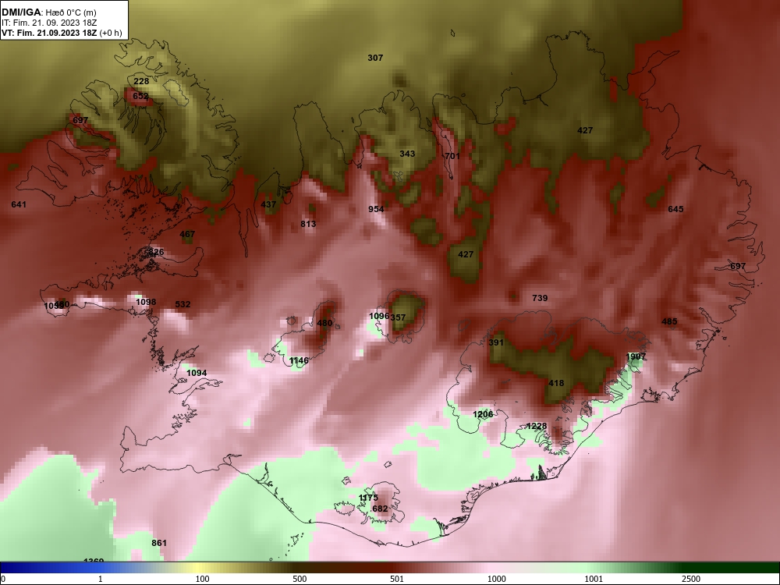
Task: Click the 1098 height value
Action: 146,302
